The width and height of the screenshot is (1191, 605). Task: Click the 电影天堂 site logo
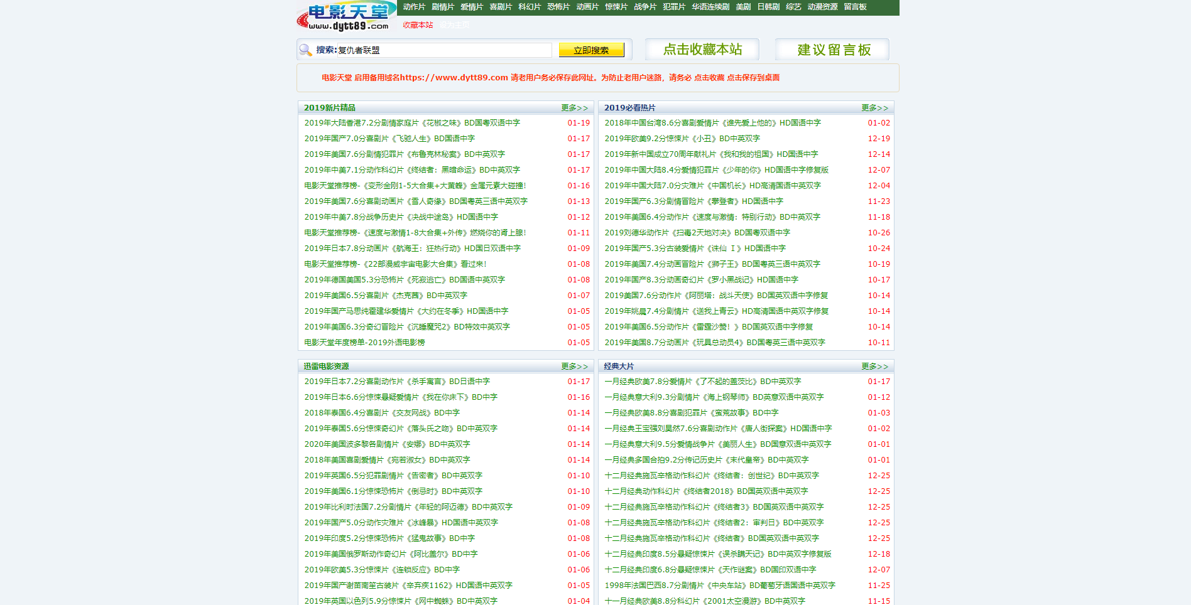[x=346, y=16]
